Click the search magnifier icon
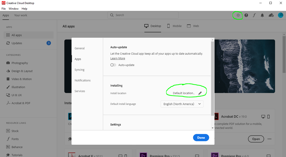This screenshot has width=286, height=157. [x=112, y=15]
